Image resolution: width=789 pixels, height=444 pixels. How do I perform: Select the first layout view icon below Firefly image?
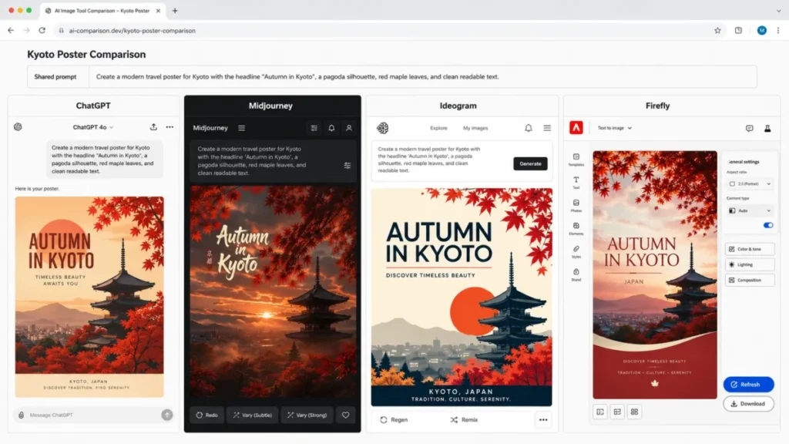click(x=600, y=412)
